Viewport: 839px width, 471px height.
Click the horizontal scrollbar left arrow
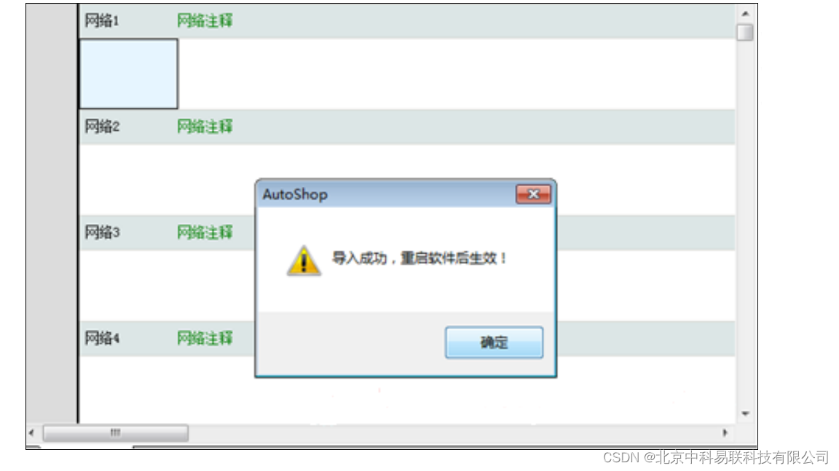click(x=31, y=432)
